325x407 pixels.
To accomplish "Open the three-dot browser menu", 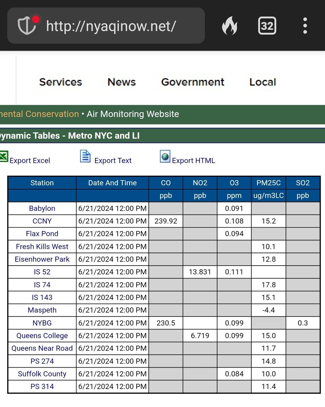I will [305, 26].
